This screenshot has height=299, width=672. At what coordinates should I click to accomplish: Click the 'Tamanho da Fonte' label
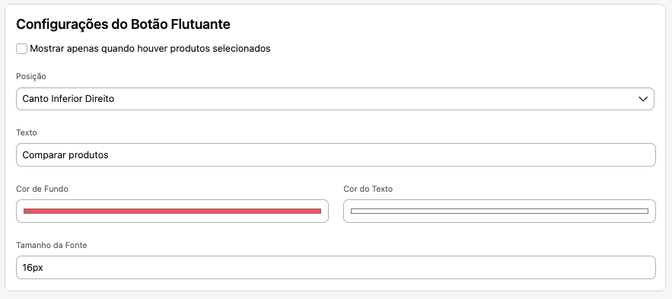pyautogui.click(x=52, y=246)
